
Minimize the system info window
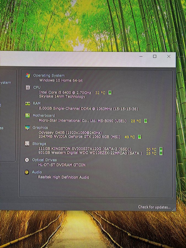[x=141, y=56]
